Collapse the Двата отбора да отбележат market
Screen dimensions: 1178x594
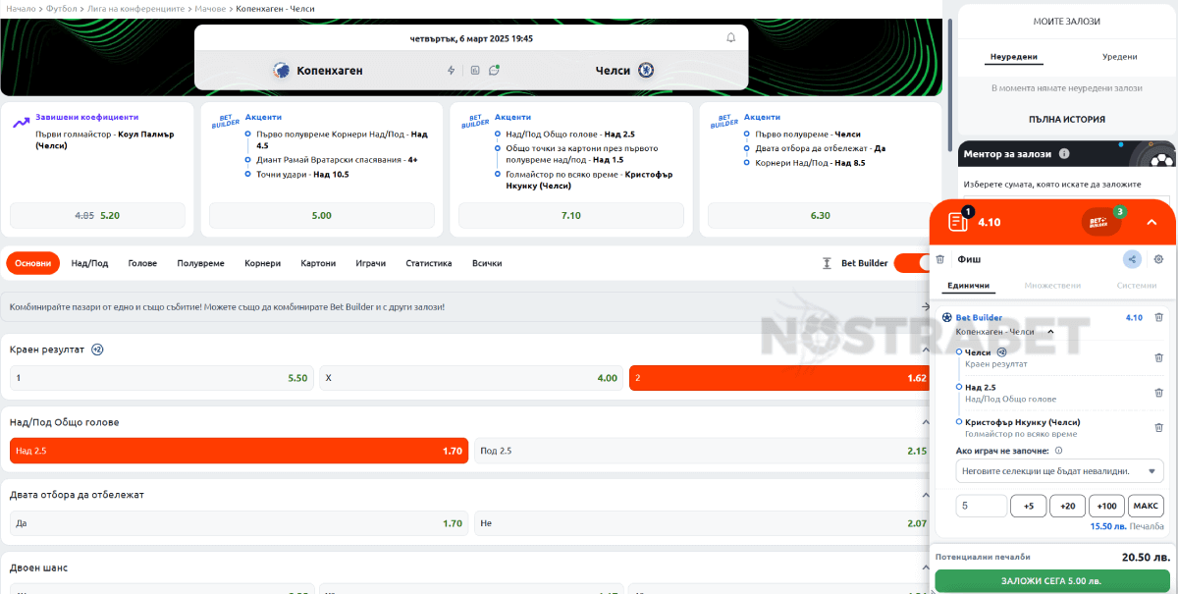click(924, 495)
